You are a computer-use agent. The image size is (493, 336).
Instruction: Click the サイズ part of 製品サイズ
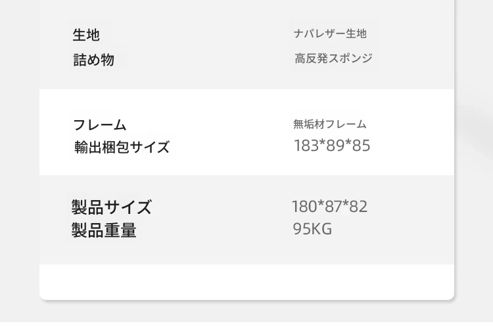point(128,207)
